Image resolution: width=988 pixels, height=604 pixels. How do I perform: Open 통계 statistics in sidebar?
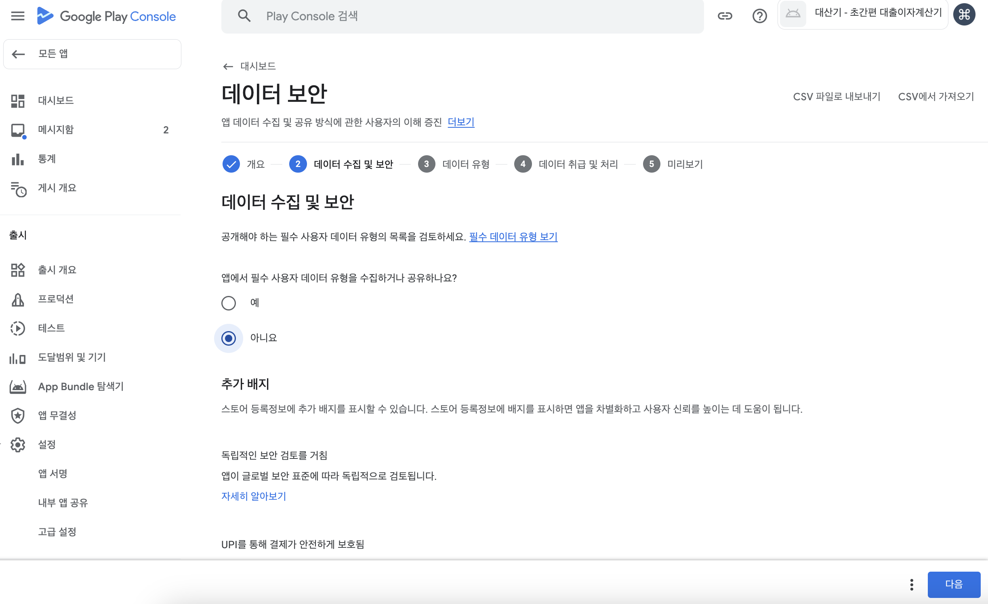pos(46,159)
